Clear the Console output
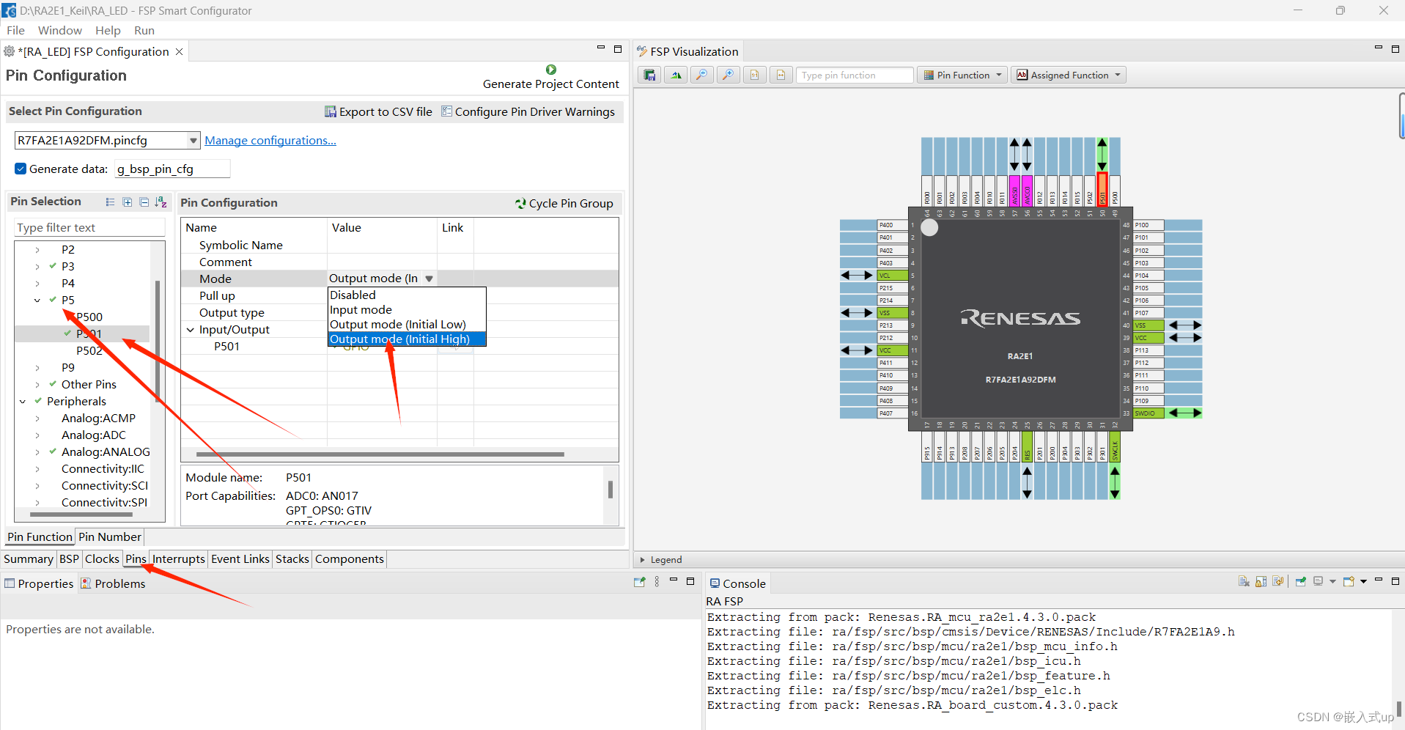The image size is (1405, 730). (x=1244, y=581)
